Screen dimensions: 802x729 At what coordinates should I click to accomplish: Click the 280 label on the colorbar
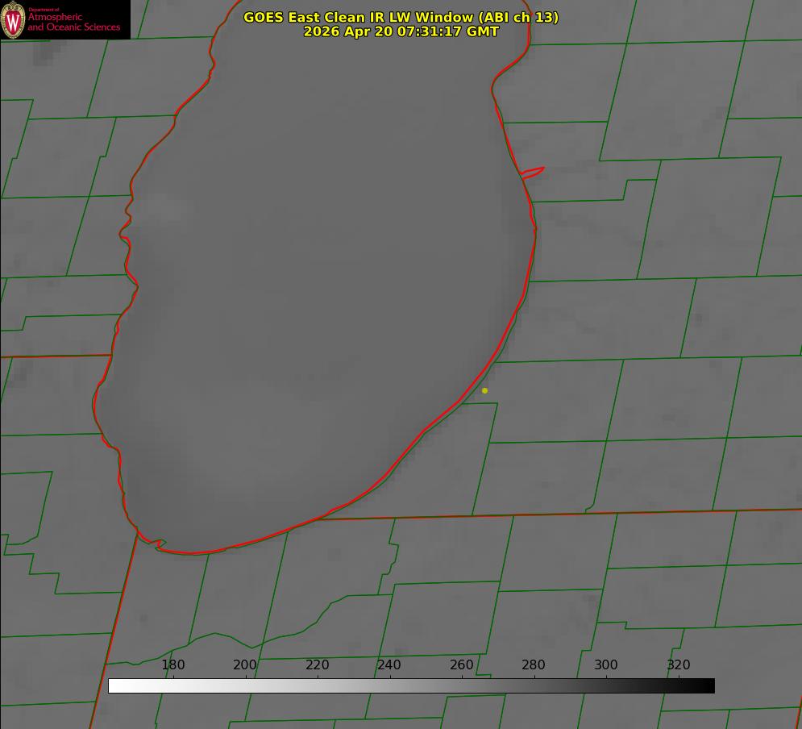click(534, 664)
